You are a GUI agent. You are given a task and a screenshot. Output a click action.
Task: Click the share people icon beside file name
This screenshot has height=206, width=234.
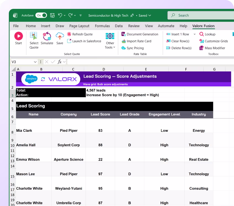tap(132, 16)
